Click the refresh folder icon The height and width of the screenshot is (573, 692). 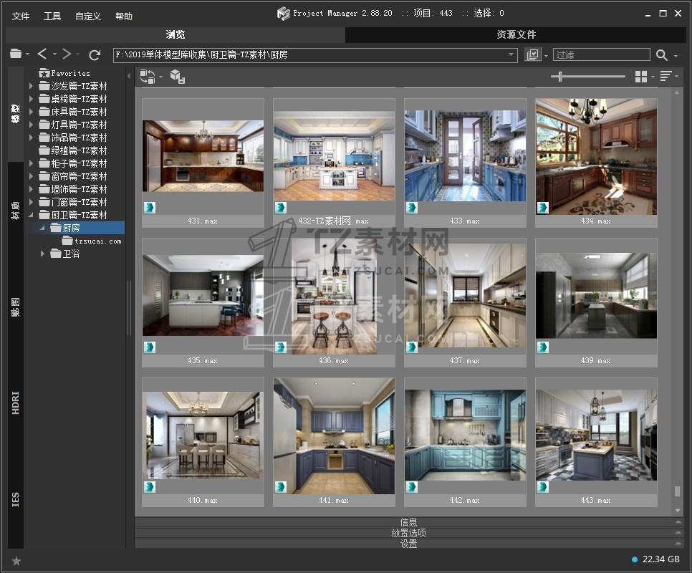[95, 54]
